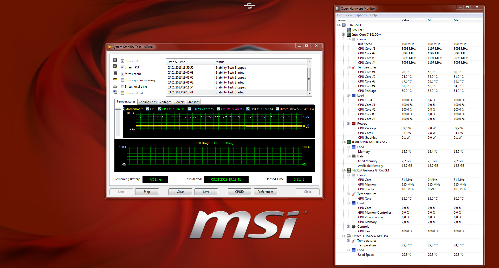Click the log list scrollbar up arrow
Image resolution: width=499 pixels, height=268 pixels.
coord(309,61)
